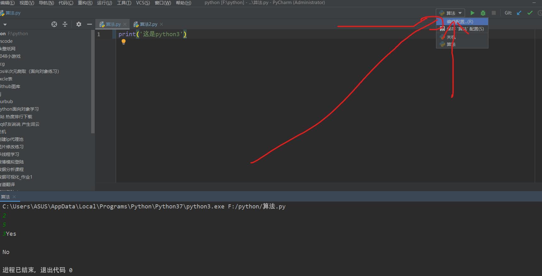Click the yellow lightbulb intention icon
The width and height of the screenshot is (542, 276).
[124, 42]
